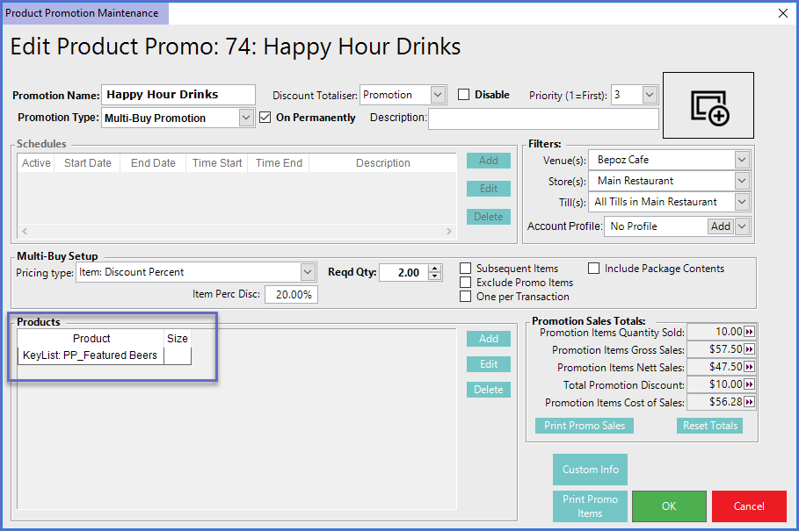Open drill-down for Promotion Items Cost of Sales
799x531 pixels.
click(750, 402)
